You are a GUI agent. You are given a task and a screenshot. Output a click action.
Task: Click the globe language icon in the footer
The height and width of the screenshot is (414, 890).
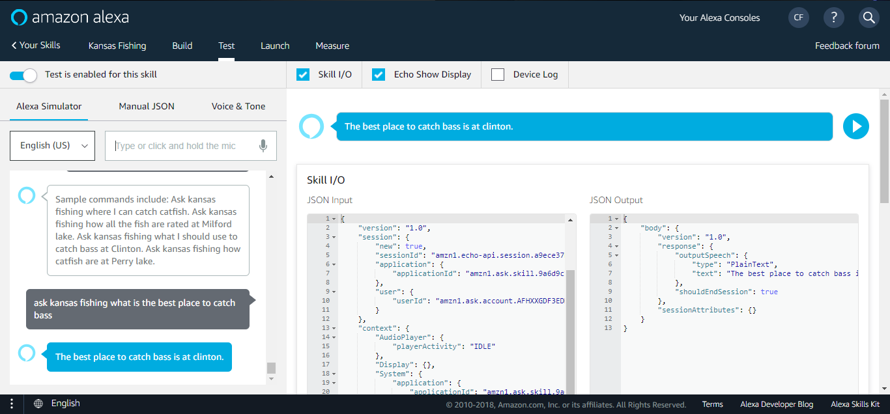pos(38,404)
